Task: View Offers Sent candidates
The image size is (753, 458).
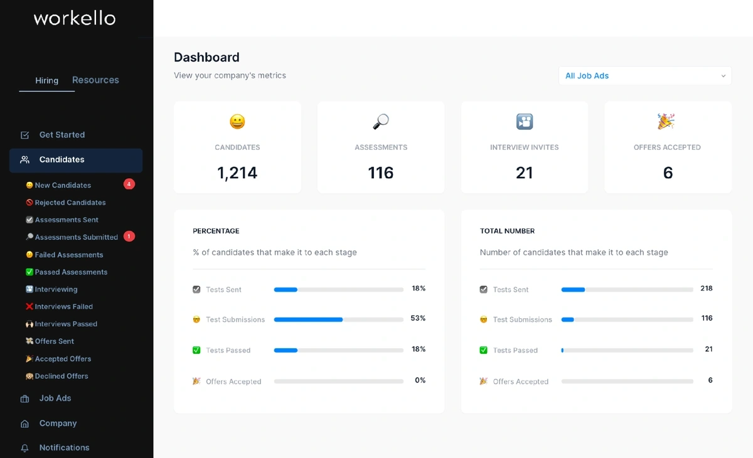Action: pyautogui.click(x=55, y=341)
